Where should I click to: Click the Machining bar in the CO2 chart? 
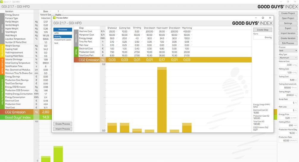(x=187, y=128)
